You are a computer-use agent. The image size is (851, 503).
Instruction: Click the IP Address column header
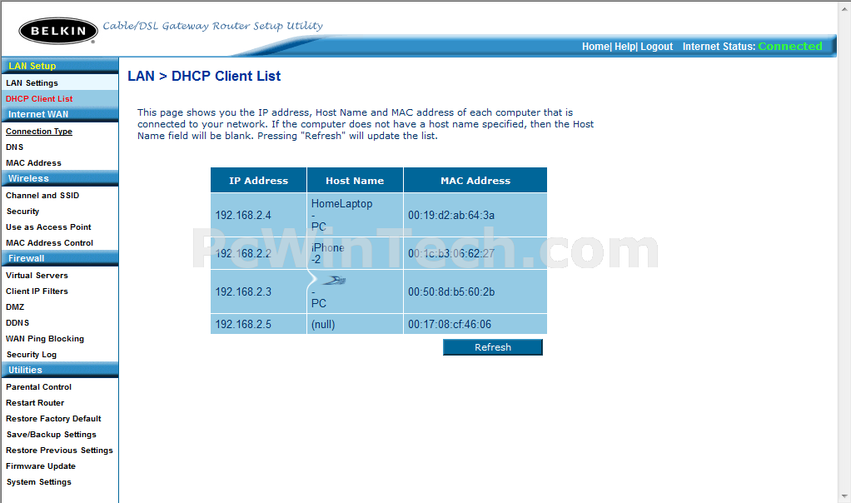point(258,180)
